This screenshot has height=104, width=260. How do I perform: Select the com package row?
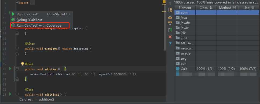pos(217,12)
